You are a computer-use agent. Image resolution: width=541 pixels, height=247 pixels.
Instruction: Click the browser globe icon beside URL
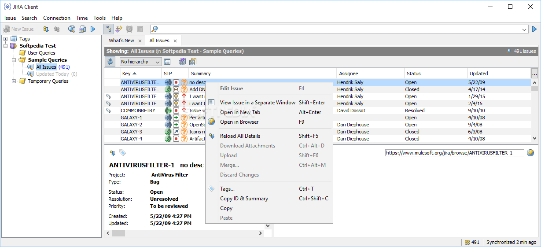tap(530, 153)
